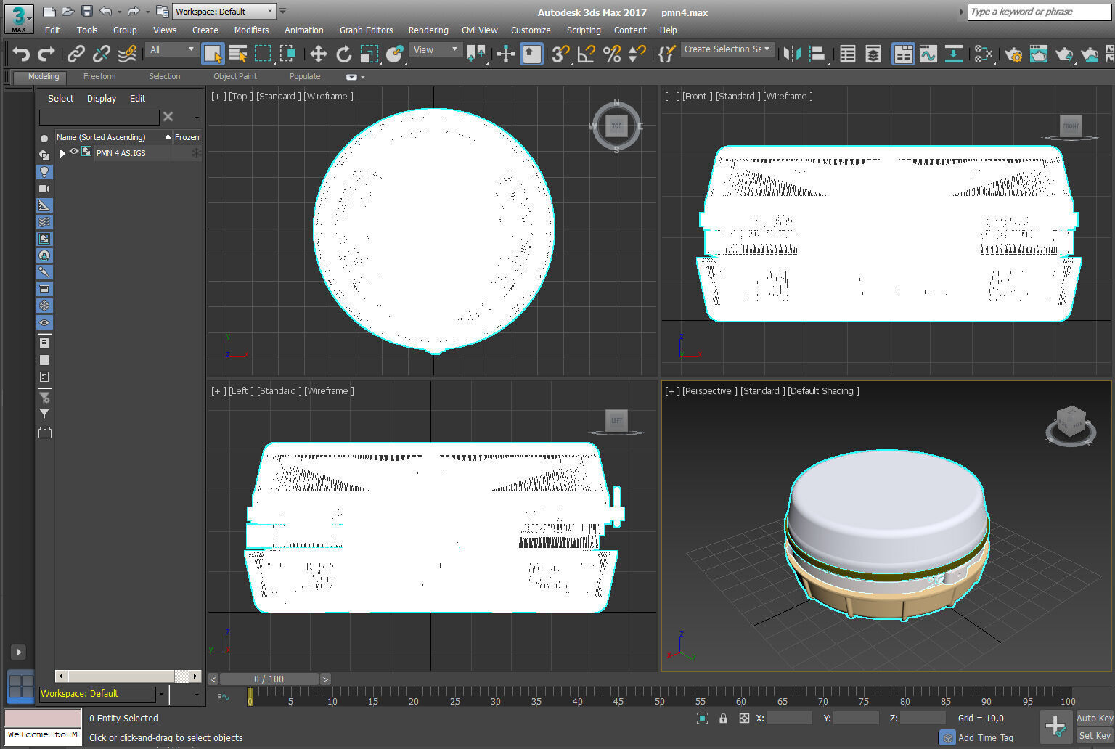
Task: Switch to the Freeform ribbon tab
Action: (99, 76)
